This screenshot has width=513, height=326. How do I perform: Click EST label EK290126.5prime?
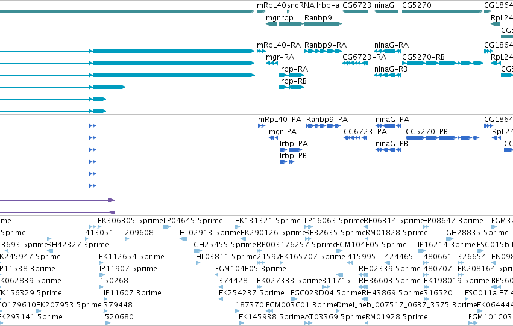coord(273,233)
